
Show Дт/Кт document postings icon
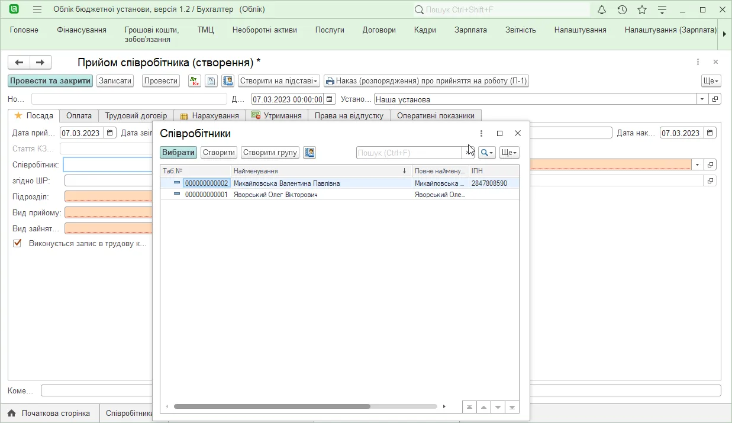tap(194, 81)
